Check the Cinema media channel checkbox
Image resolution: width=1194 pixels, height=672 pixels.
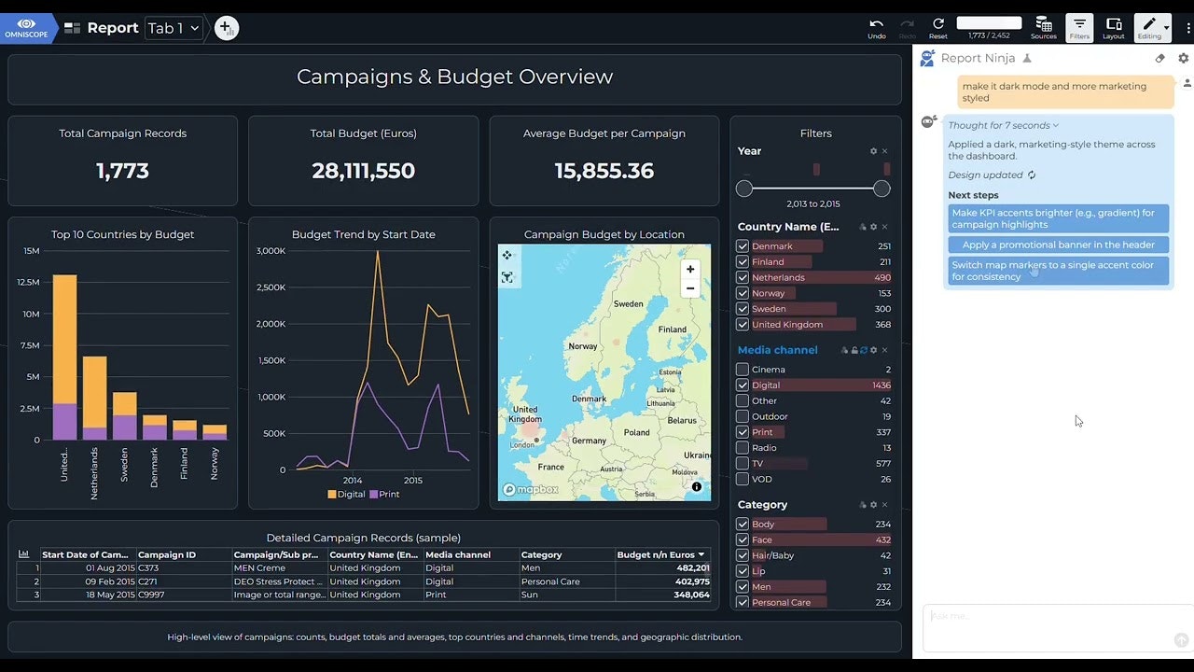(743, 370)
